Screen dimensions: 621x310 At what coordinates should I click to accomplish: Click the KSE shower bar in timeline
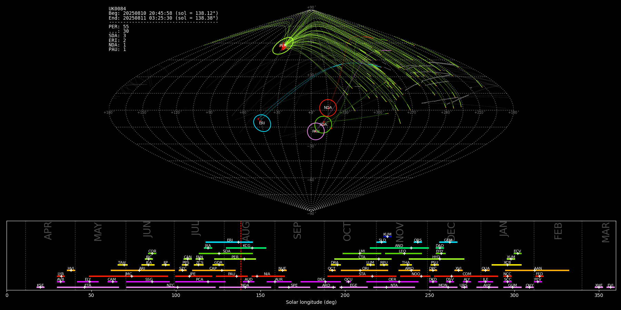pyautogui.click(x=40, y=287)
